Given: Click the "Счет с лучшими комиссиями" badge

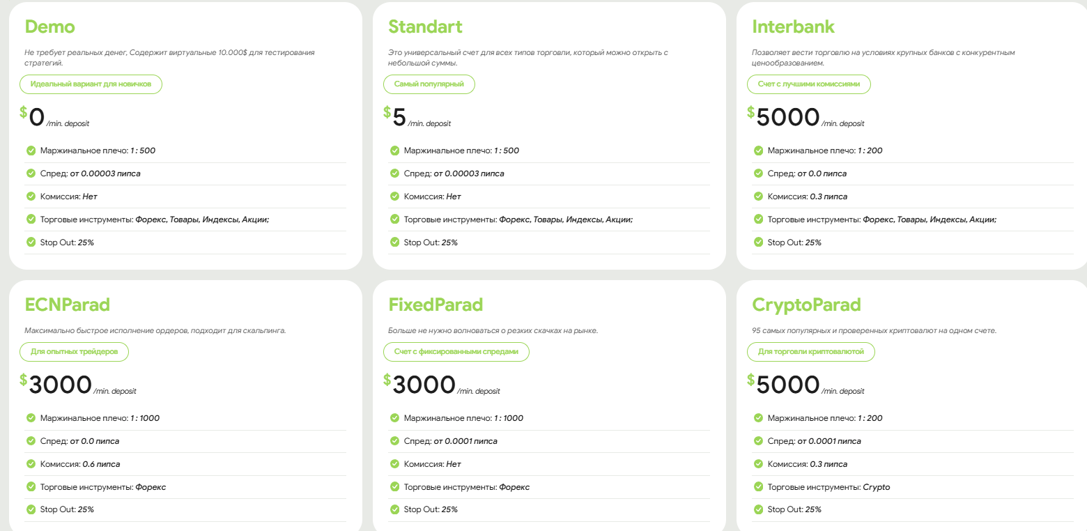Looking at the screenshot, I should (x=809, y=84).
